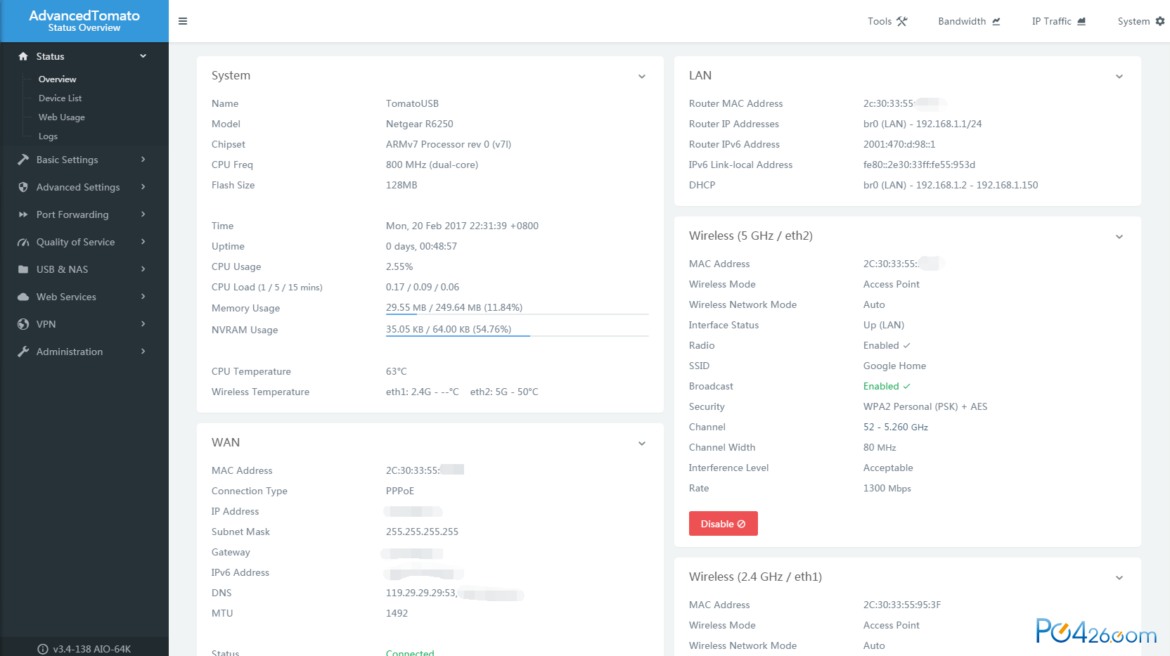Open the Device List page
This screenshot has width=1170, height=656.
coord(60,98)
